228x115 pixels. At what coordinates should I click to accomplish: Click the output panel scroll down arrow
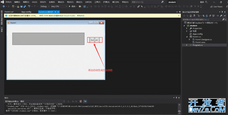(179, 113)
